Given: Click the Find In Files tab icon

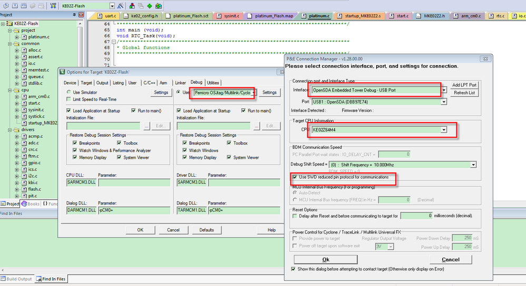Looking at the screenshot, I should coord(38,279).
